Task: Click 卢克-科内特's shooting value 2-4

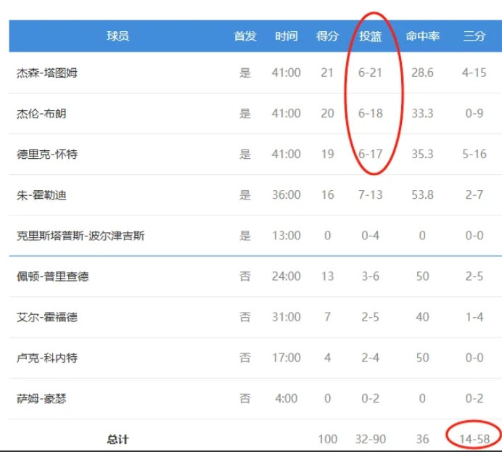Action: click(371, 358)
